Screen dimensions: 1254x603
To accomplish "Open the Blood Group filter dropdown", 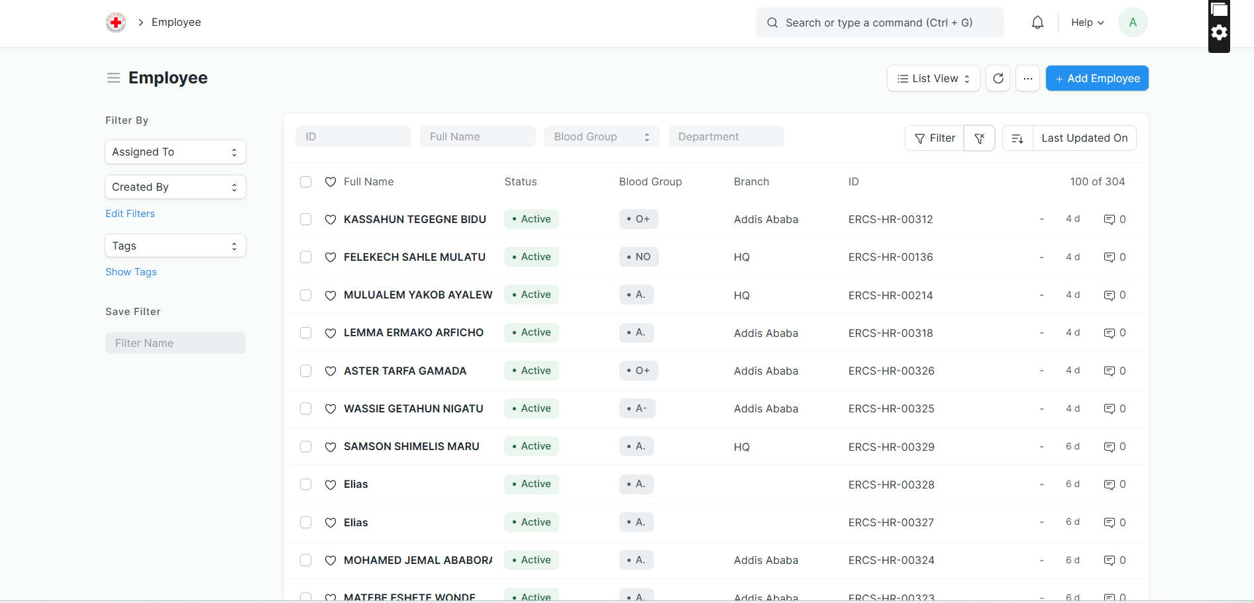I will (601, 137).
